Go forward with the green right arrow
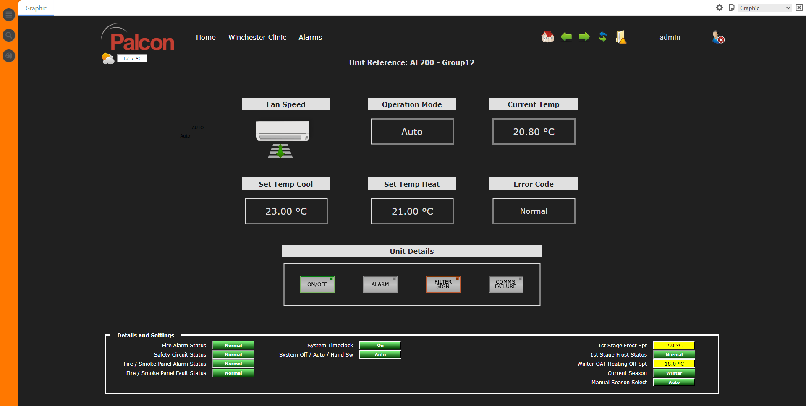Screen dimensions: 806x406 tap(584, 37)
